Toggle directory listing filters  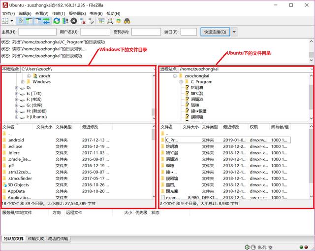(x=101, y=21)
